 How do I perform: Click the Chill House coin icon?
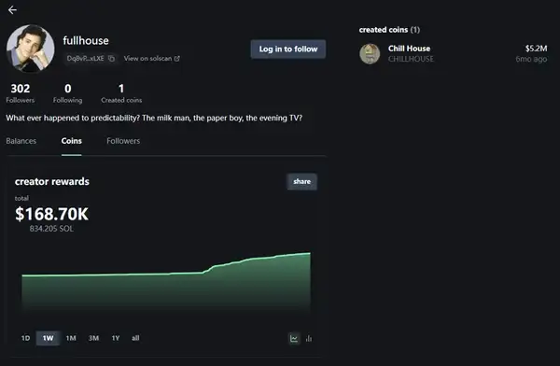coord(370,53)
